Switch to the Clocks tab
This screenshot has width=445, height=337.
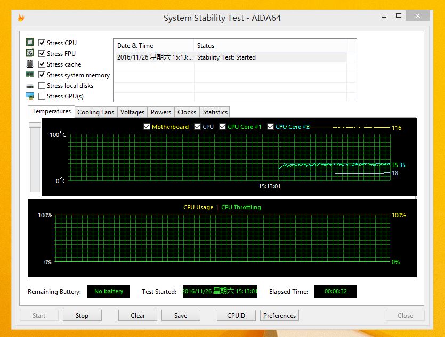point(187,112)
